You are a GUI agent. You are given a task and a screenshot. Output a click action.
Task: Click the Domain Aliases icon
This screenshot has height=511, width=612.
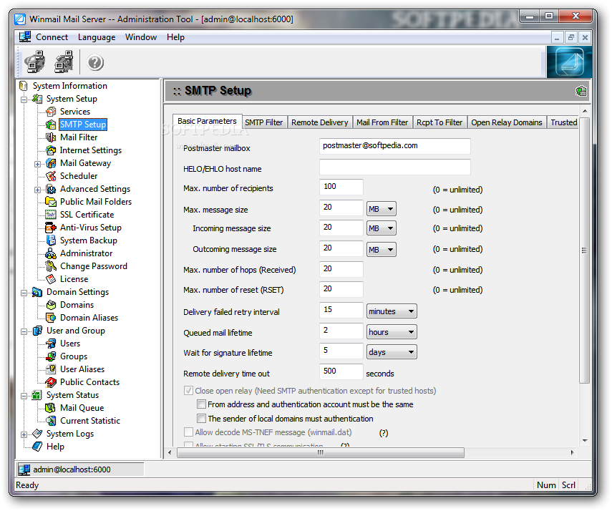click(x=51, y=318)
